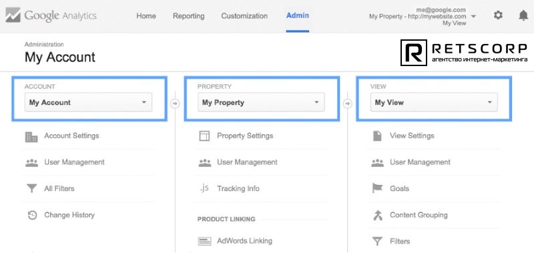Open Property Settings link
Viewport: 534px width, 253px height.
(x=245, y=136)
